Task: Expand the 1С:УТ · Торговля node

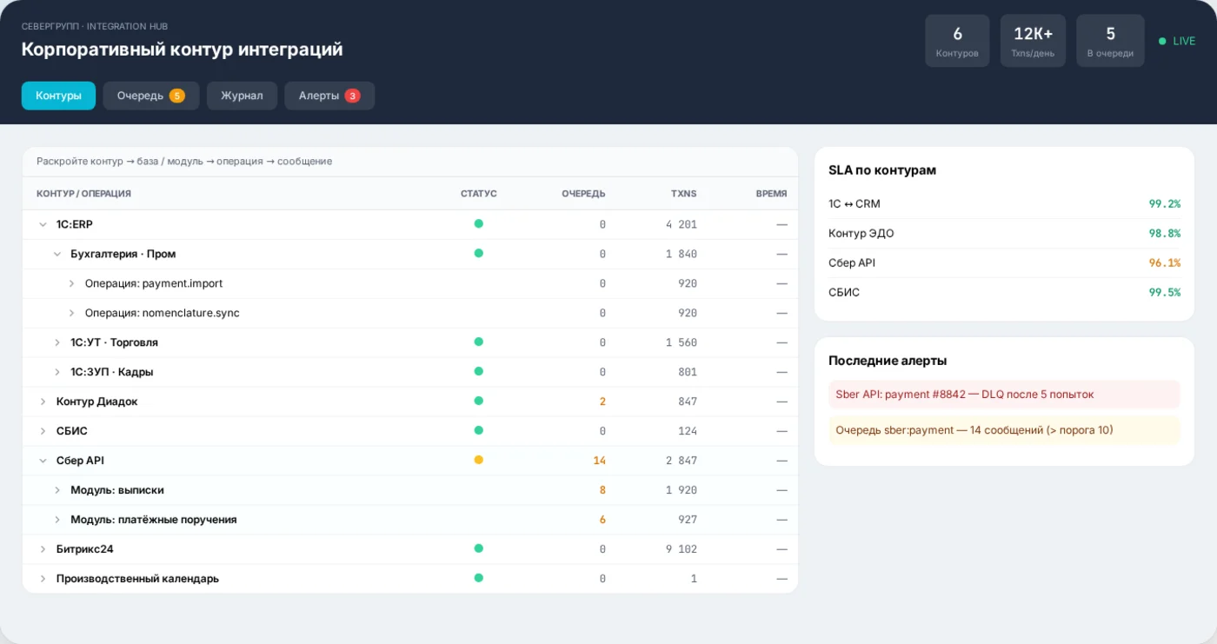Action: [x=57, y=342]
